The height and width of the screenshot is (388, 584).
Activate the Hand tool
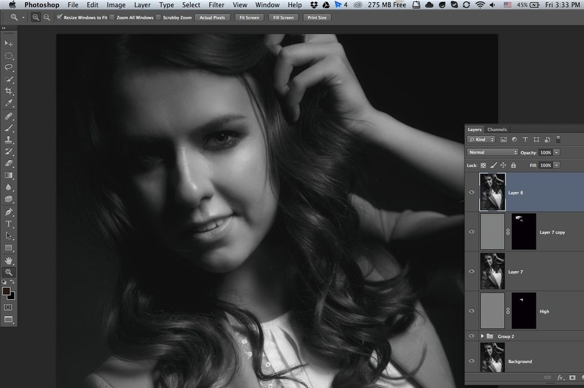[8, 260]
